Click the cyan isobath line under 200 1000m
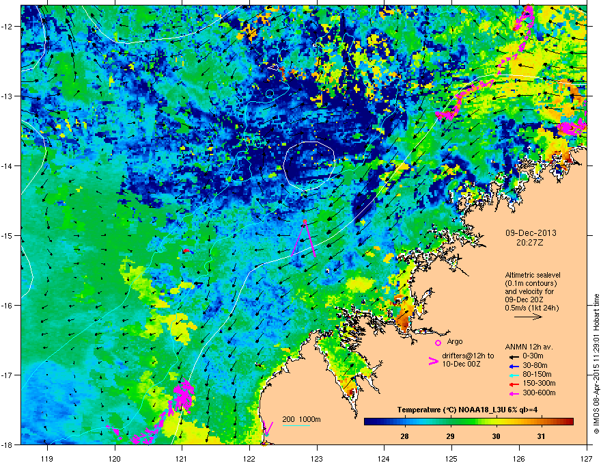Screen dimensions: 601x465 [x=296, y=425]
